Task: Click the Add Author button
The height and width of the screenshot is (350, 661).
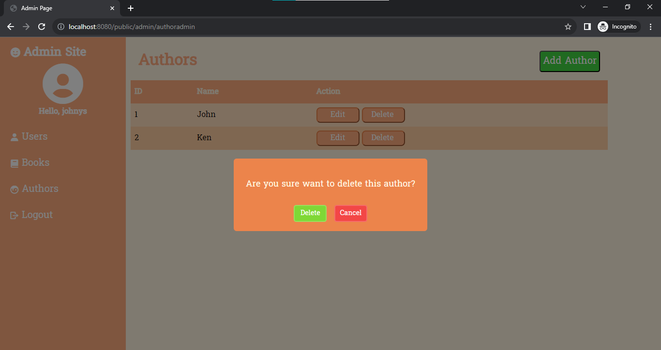Action: pyautogui.click(x=570, y=61)
